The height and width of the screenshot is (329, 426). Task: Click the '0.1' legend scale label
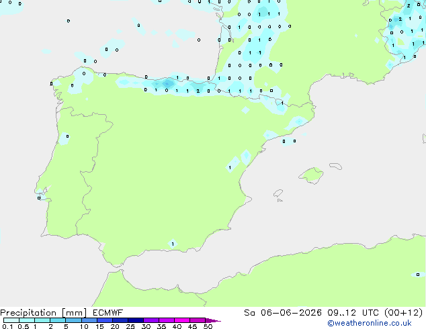tap(7, 326)
